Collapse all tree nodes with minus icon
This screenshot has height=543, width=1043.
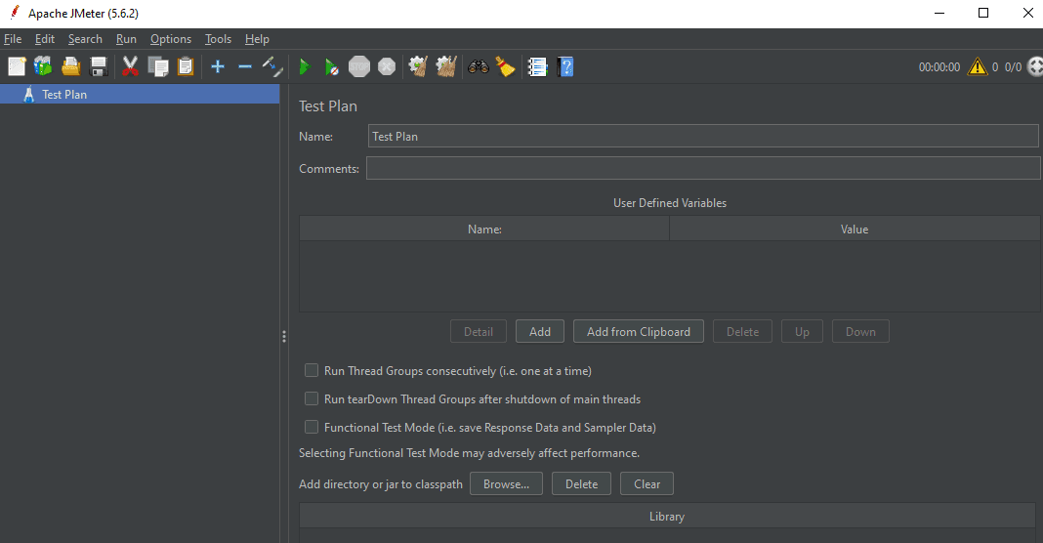(x=245, y=66)
